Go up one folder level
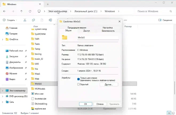This screenshot has height=115, width=176. 21,11
